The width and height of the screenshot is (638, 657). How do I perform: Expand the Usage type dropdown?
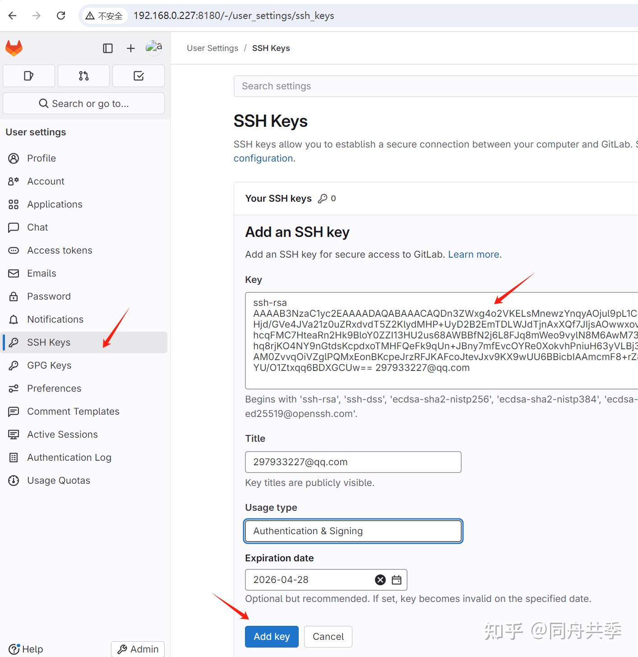353,531
